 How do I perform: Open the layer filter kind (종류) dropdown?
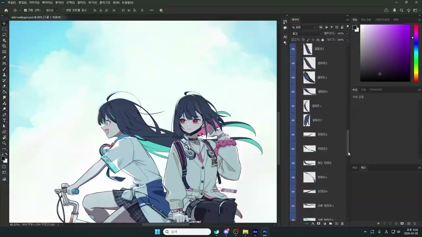tap(304, 27)
